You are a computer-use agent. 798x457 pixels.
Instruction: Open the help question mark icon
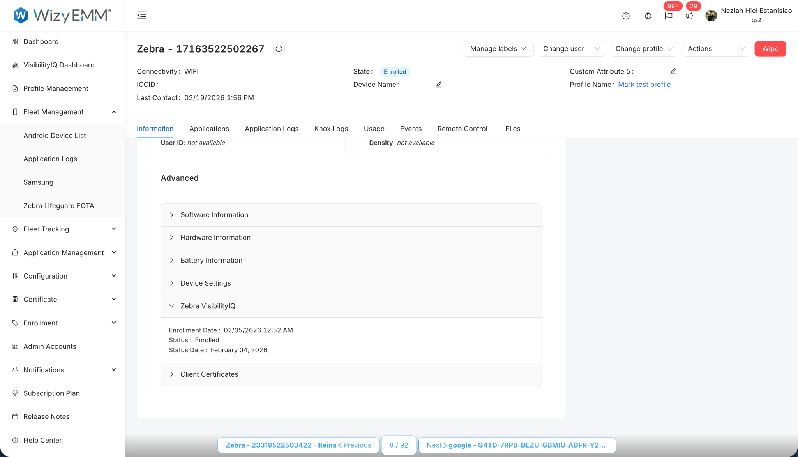click(626, 16)
